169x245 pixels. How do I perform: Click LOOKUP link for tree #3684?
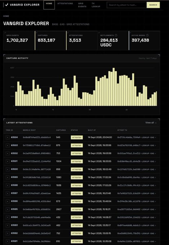click(x=145, y=217)
